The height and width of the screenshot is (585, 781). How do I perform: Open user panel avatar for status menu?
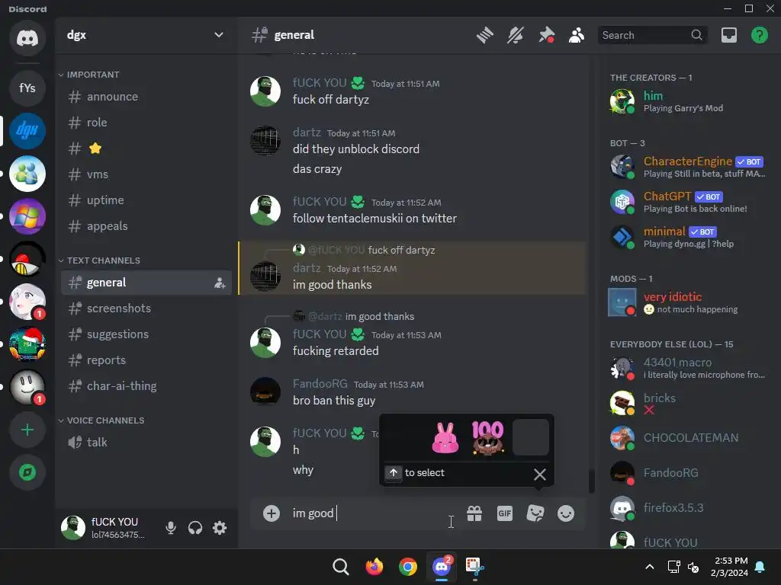tap(73, 527)
